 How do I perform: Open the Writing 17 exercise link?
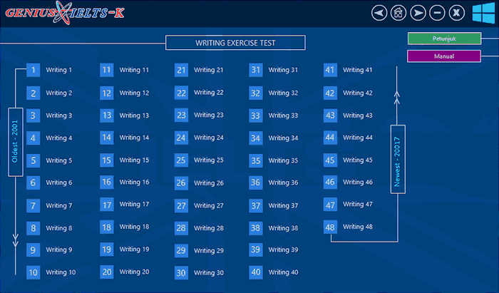(x=134, y=205)
